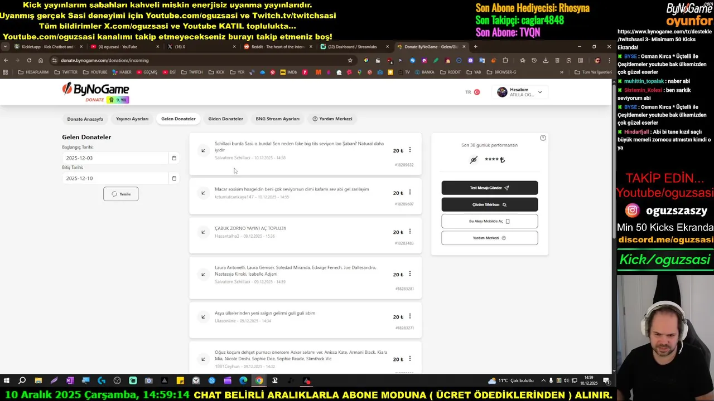Screen dimensions: 714x401
Task: Click the Bitiş Tarihi date field 2025-12-10
Action: pos(115,178)
